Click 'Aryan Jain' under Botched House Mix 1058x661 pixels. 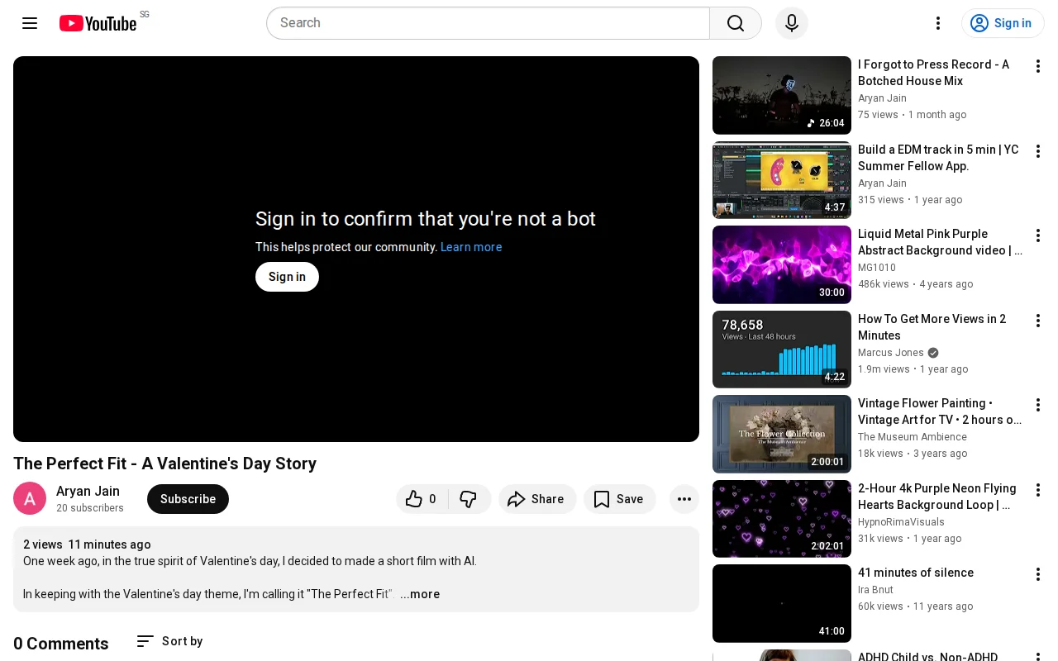coord(882,98)
